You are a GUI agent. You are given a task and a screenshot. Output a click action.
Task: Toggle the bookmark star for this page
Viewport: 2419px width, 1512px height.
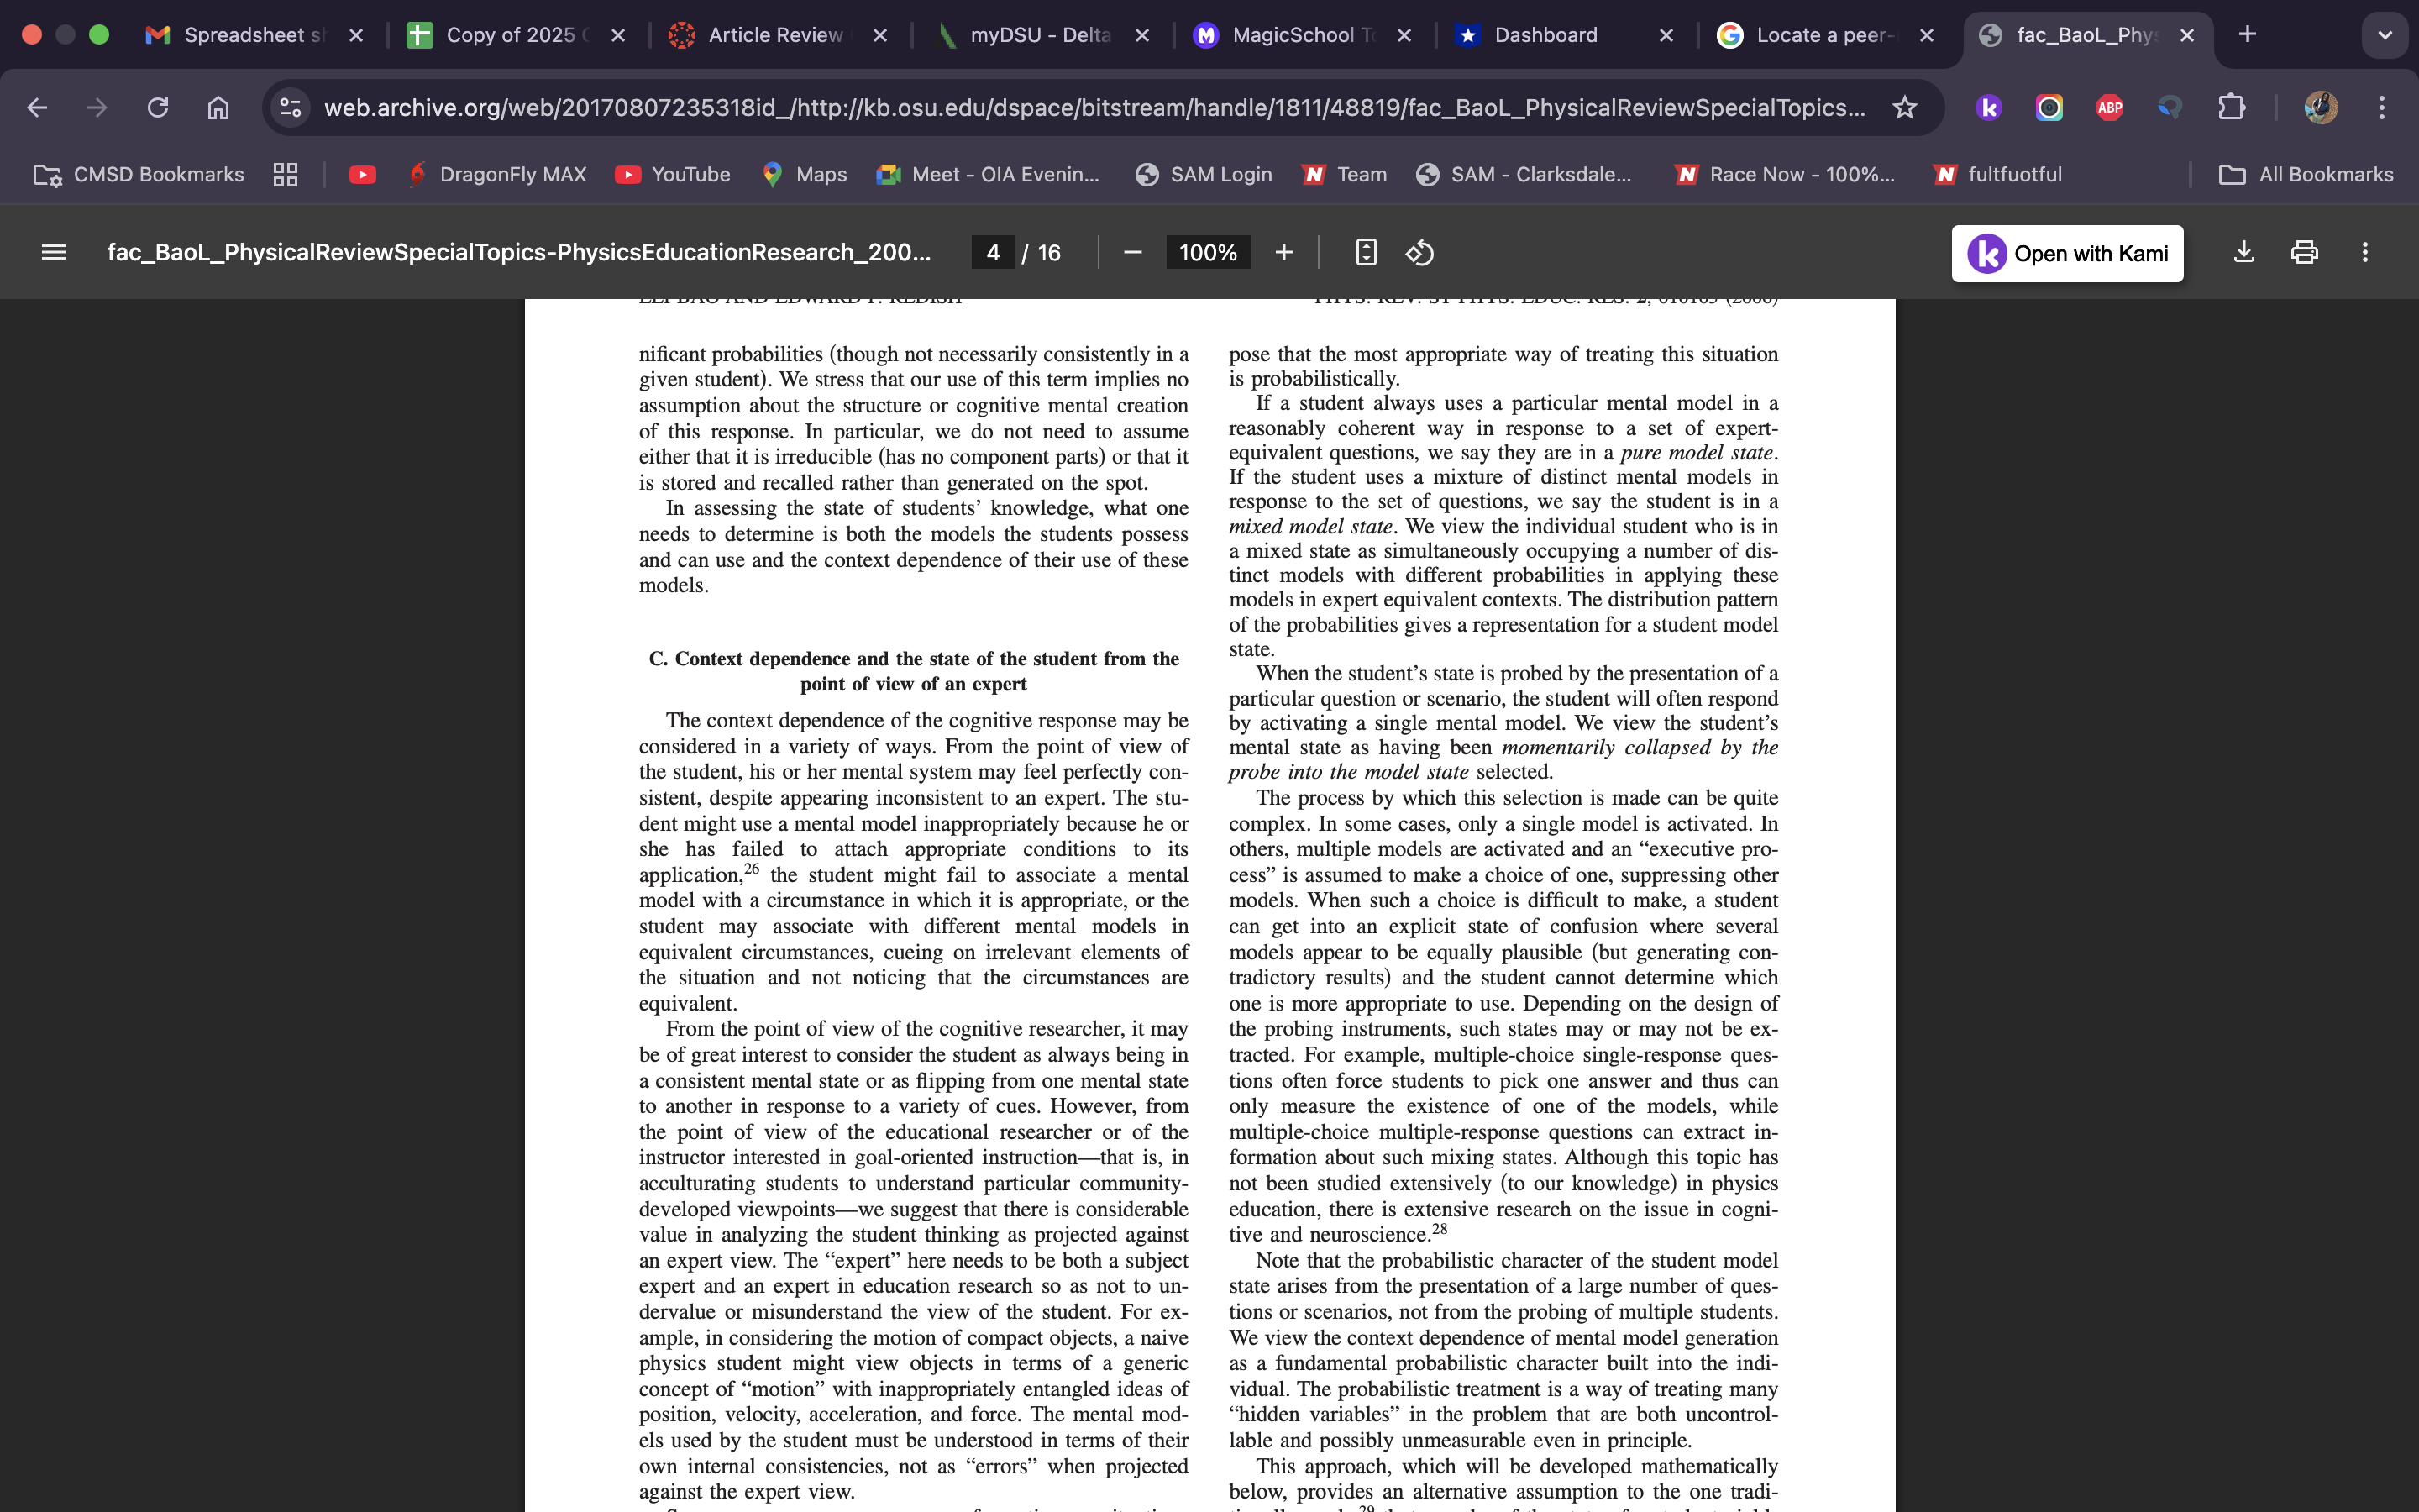[x=1904, y=107]
